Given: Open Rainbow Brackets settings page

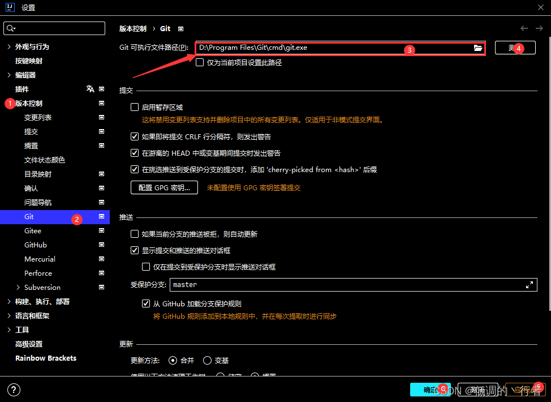Looking at the screenshot, I should pyautogui.click(x=46, y=358).
